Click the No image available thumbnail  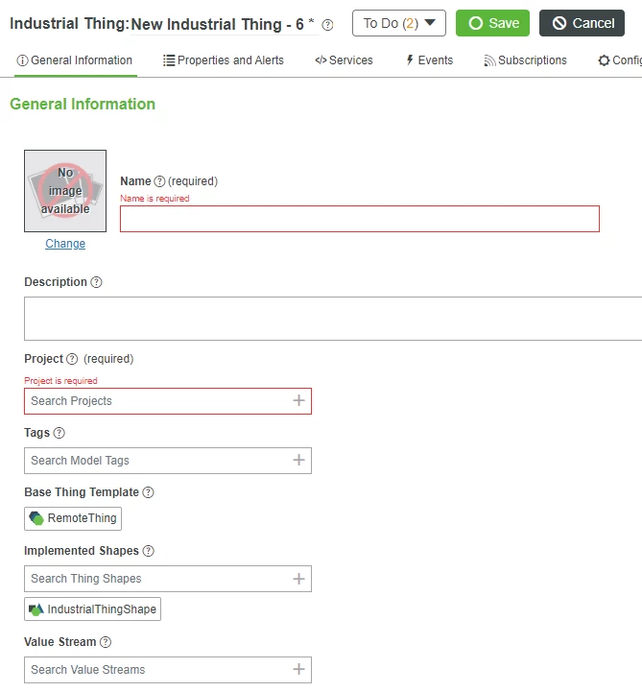point(65,191)
